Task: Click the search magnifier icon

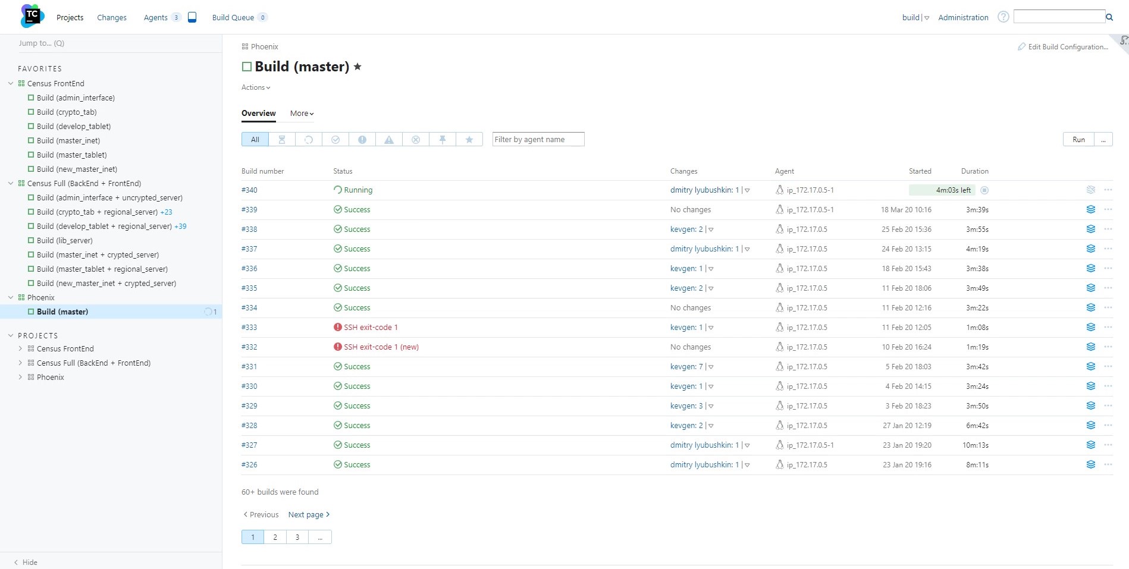Action: [x=1109, y=17]
